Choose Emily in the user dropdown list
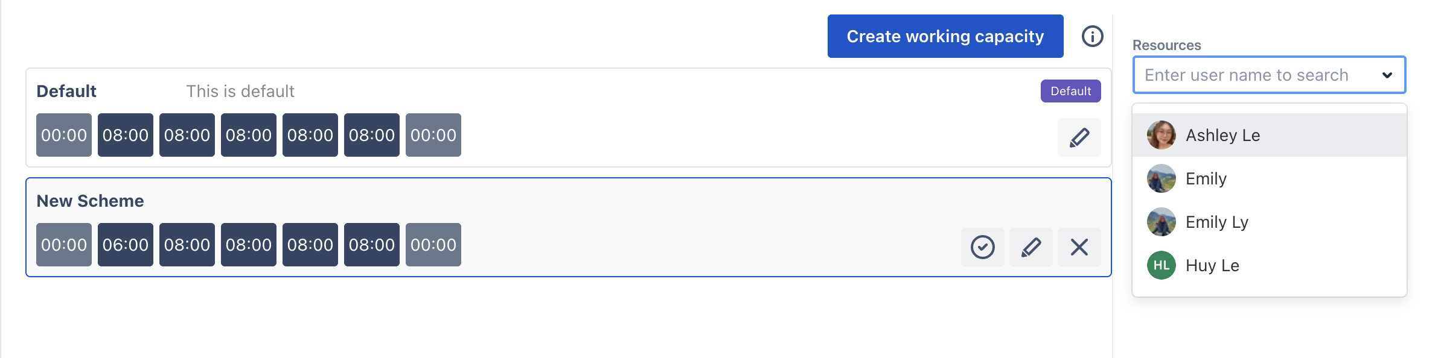This screenshot has width=1438, height=358. point(1206,178)
